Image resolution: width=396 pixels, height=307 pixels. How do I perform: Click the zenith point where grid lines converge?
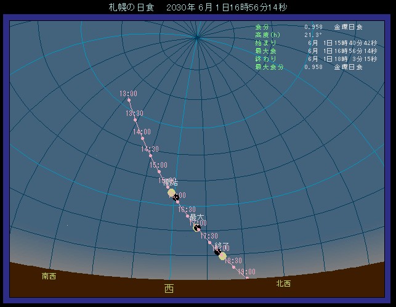(197, 38)
